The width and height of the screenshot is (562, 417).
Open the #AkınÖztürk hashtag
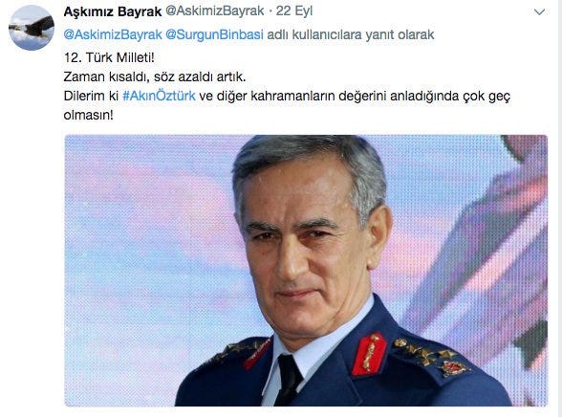click(159, 96)
